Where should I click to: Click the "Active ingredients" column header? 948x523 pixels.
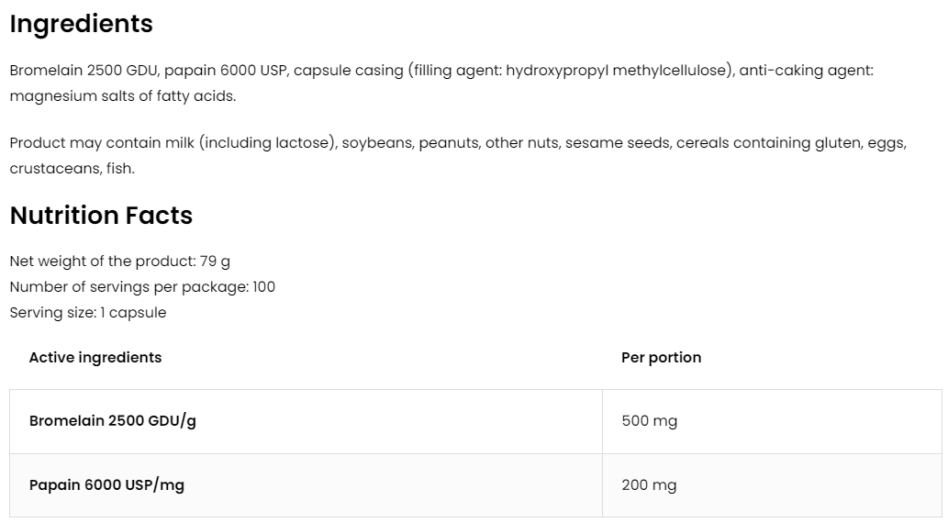coord(95,358)
